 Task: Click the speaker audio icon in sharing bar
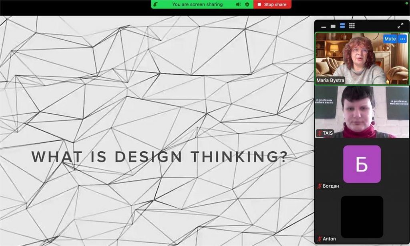[238, 4]
